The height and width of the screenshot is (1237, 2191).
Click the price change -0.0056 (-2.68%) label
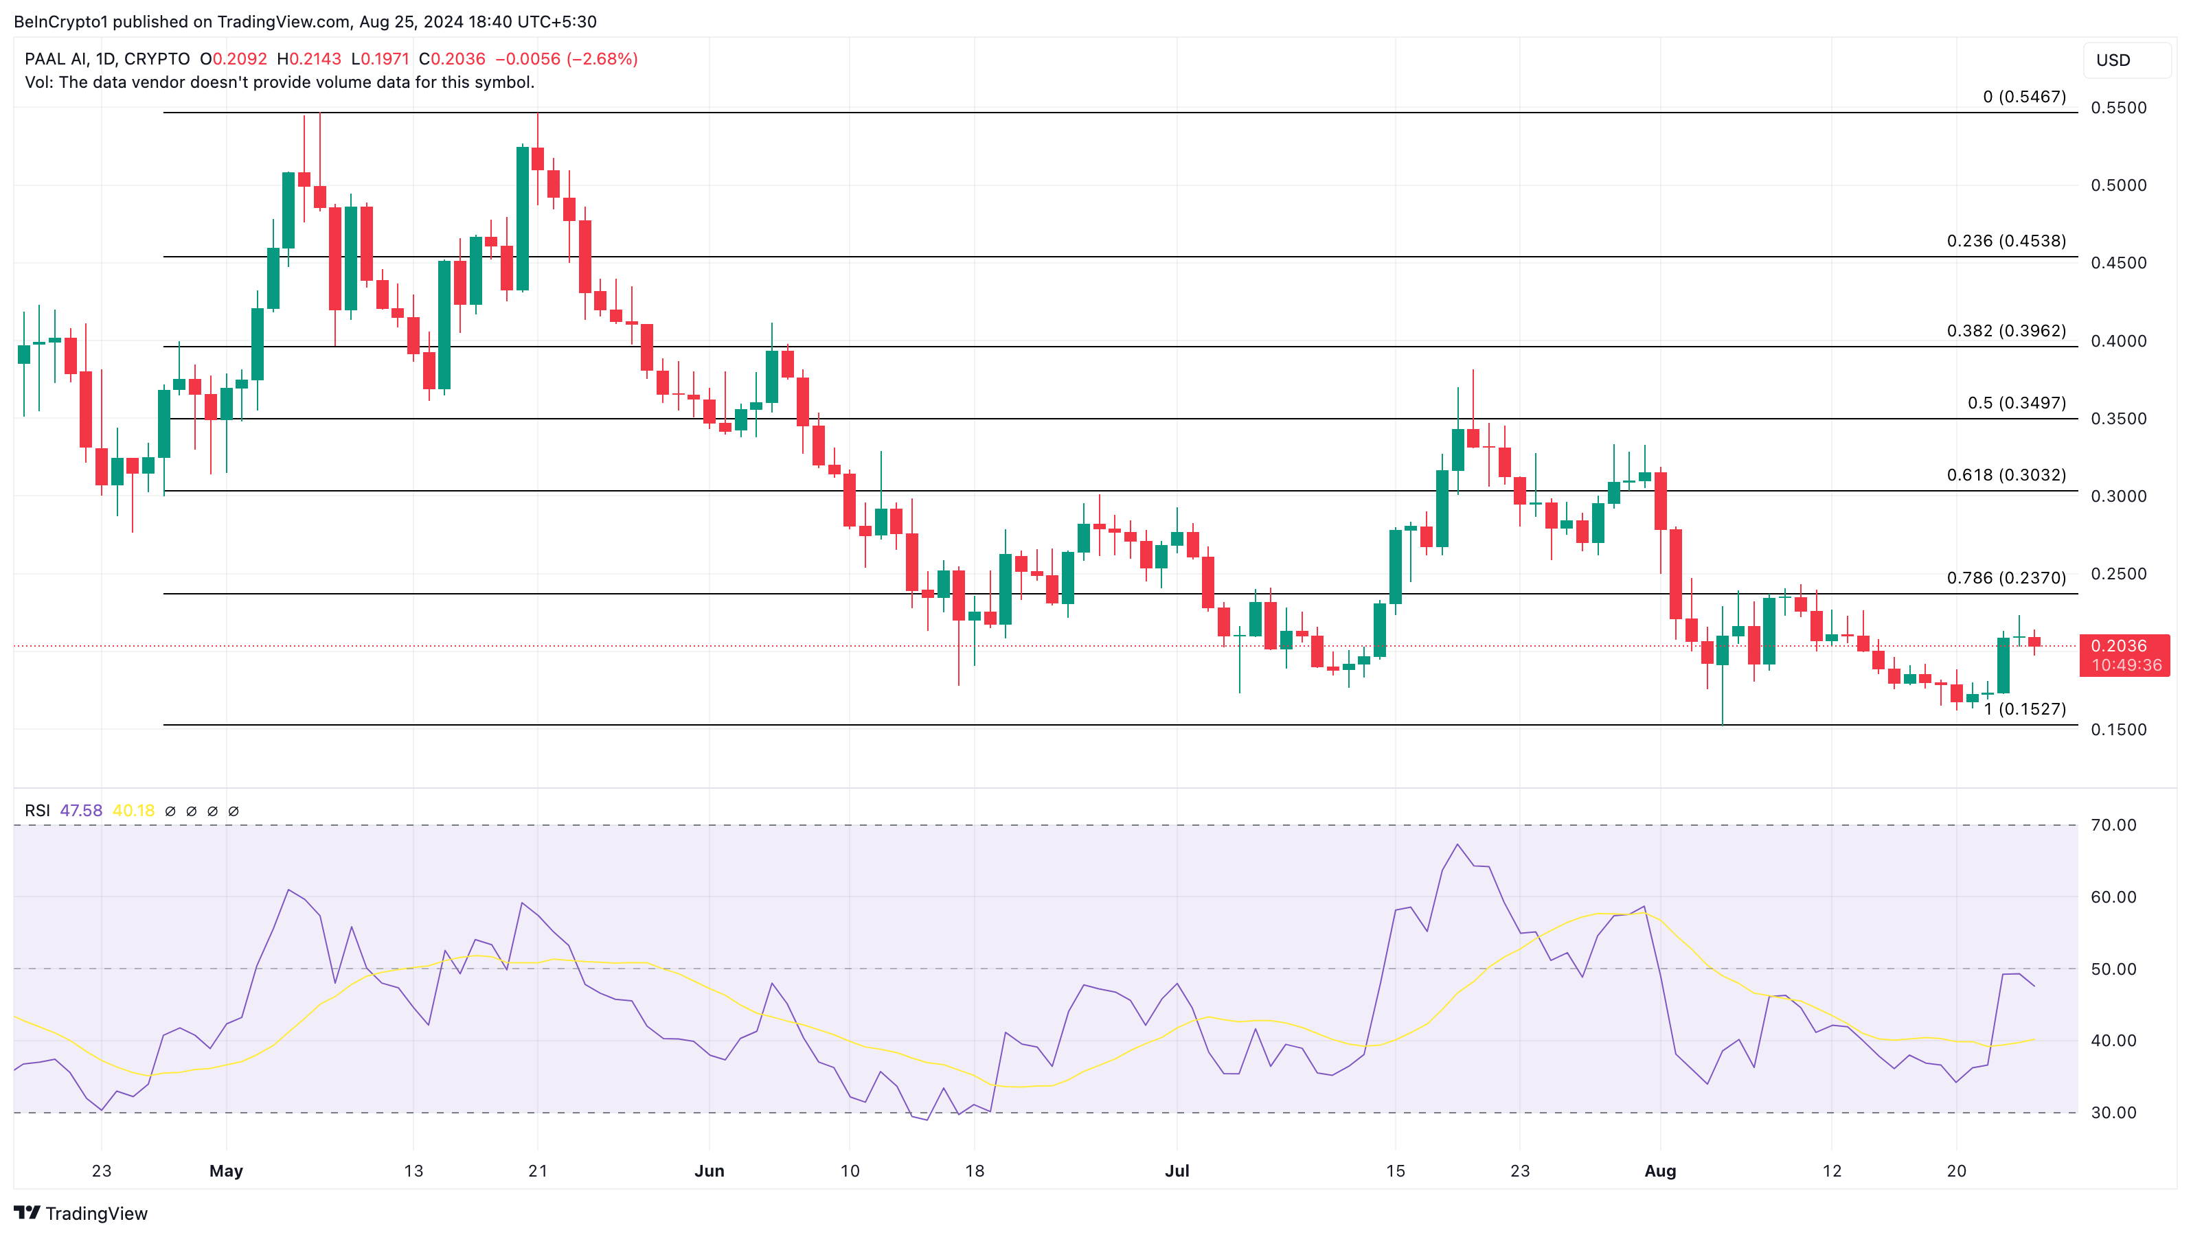click(x=567, y=58)
